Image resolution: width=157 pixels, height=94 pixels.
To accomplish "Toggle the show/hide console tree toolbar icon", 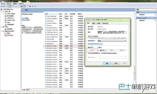I will [10, 7].
